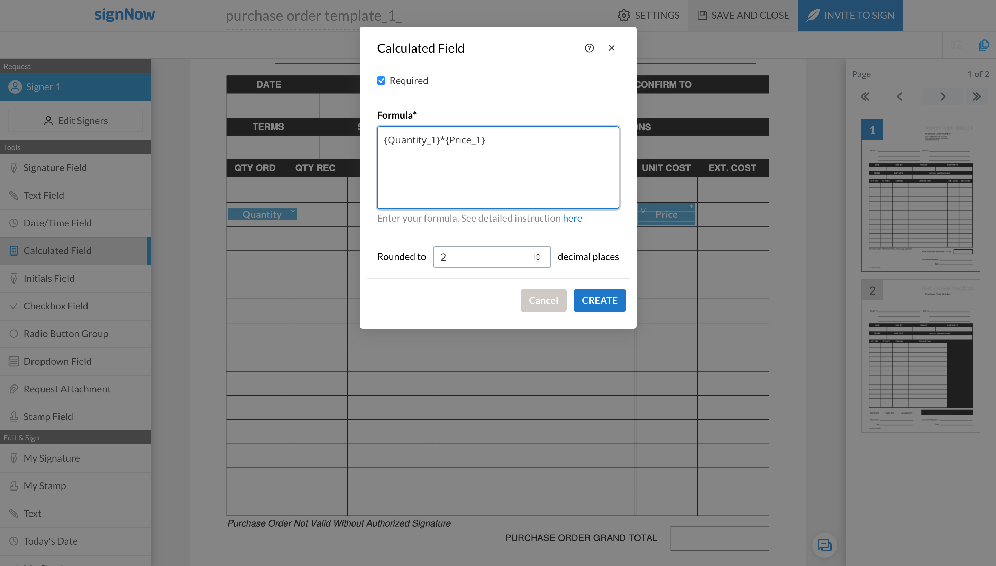Image resolution: width=996 pixels, height=566 pixels.
Task: Go to next page arrow
Action: 942,96
